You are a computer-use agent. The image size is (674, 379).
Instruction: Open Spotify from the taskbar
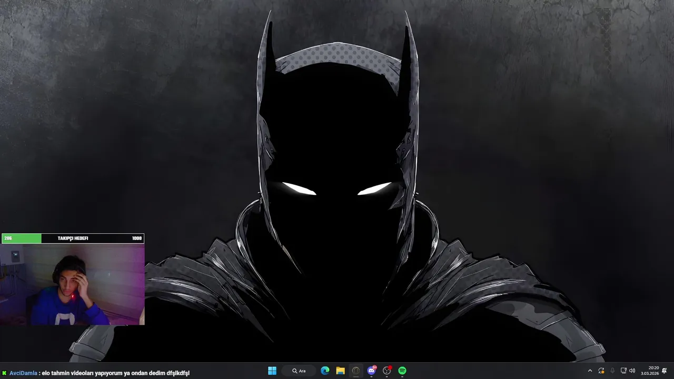pyautogui.click(x=402, y=371)
